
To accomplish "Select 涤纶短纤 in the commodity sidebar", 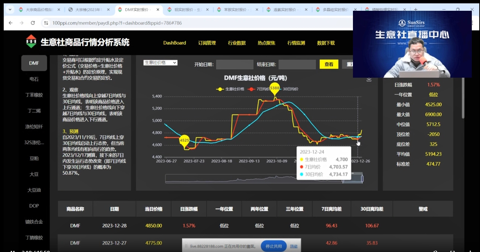I will pyautogui.click(x=34, y=127).
